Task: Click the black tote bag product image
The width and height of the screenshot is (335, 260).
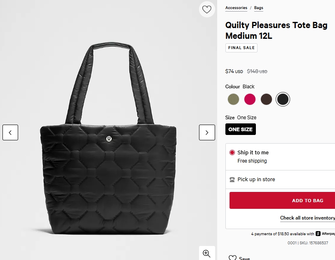Action: [x=109, y=165]
